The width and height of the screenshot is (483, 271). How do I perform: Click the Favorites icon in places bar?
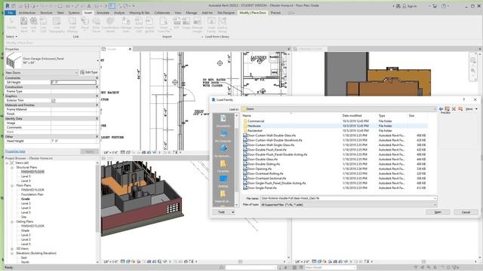(x=223, y=164)
